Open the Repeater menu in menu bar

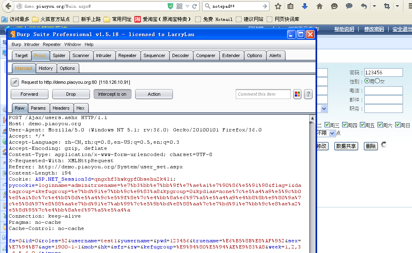52,44
